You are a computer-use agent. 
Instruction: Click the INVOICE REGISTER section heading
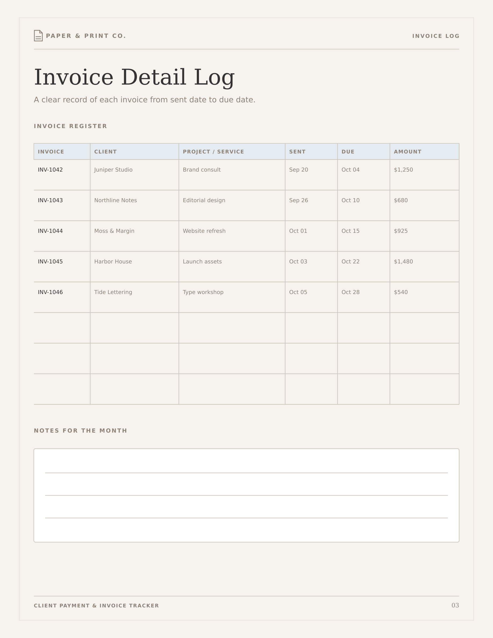[x=70, y=126]
